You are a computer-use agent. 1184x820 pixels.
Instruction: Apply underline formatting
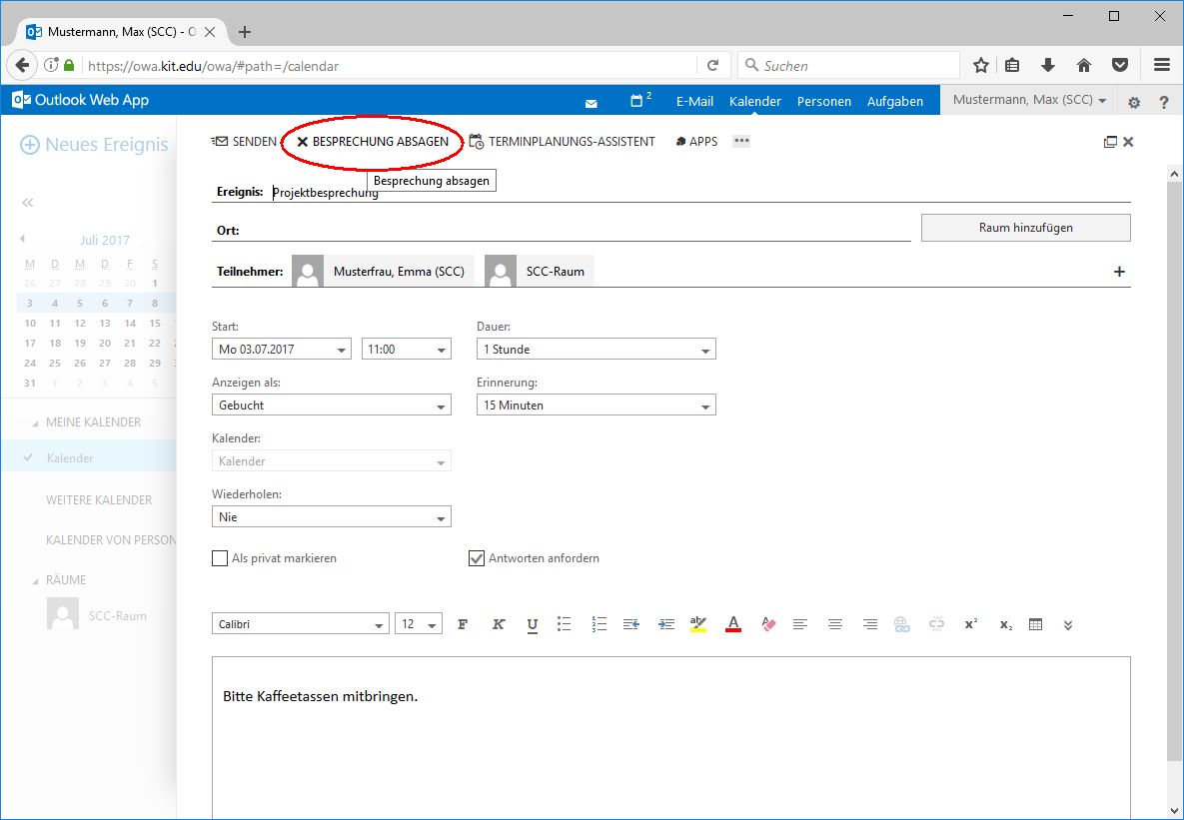[x=533, y=624]
